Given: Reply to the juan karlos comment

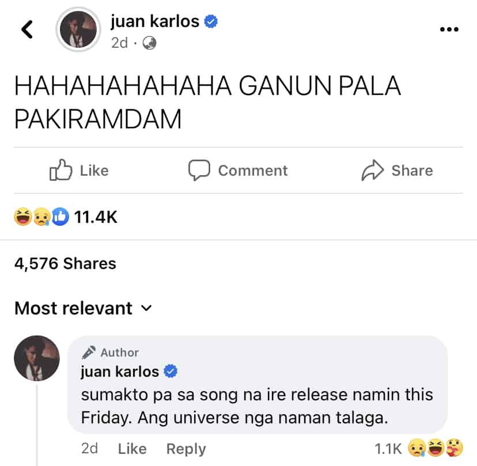Looking at the screenshot, I should click(x=186, y=449).
